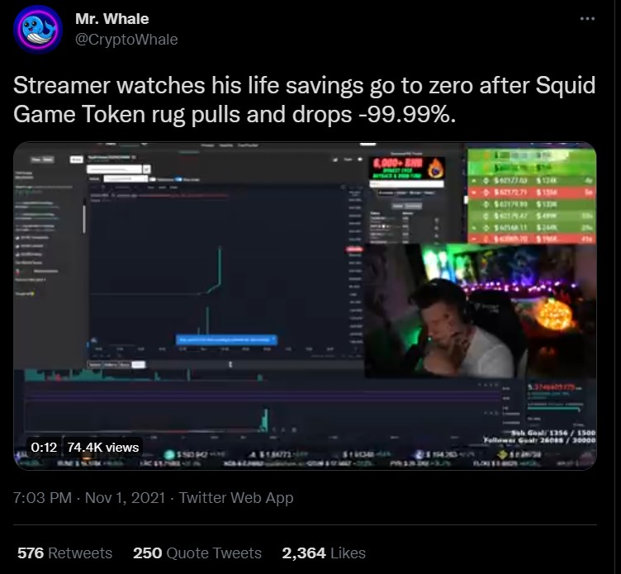The width and height of the screenshot is (621, 574).
Task: Open the Mr. Whale display name link
Action: 112,19
